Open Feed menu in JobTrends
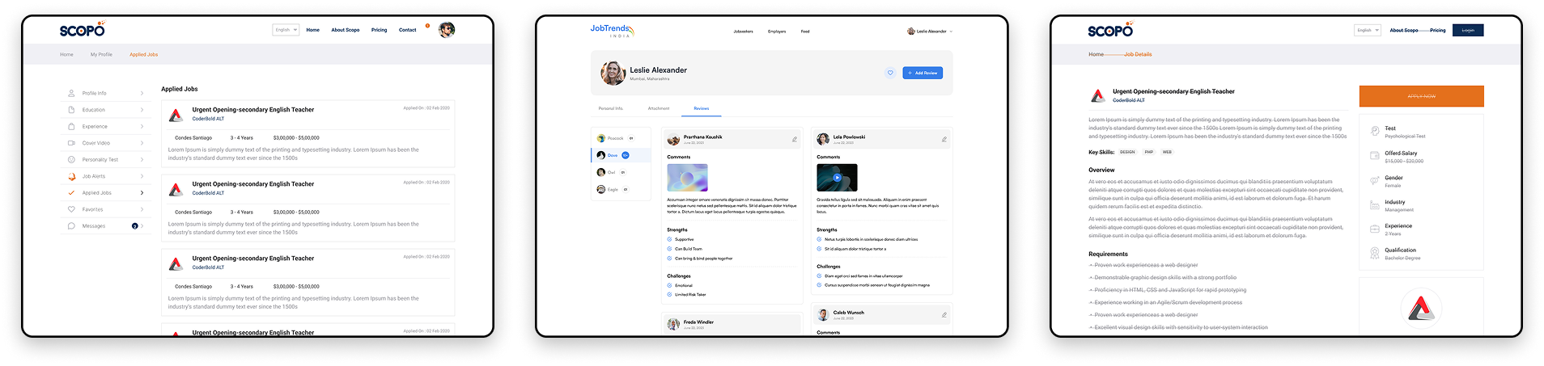Viewport: 1544px width, 366px height. tap(805, 32)
